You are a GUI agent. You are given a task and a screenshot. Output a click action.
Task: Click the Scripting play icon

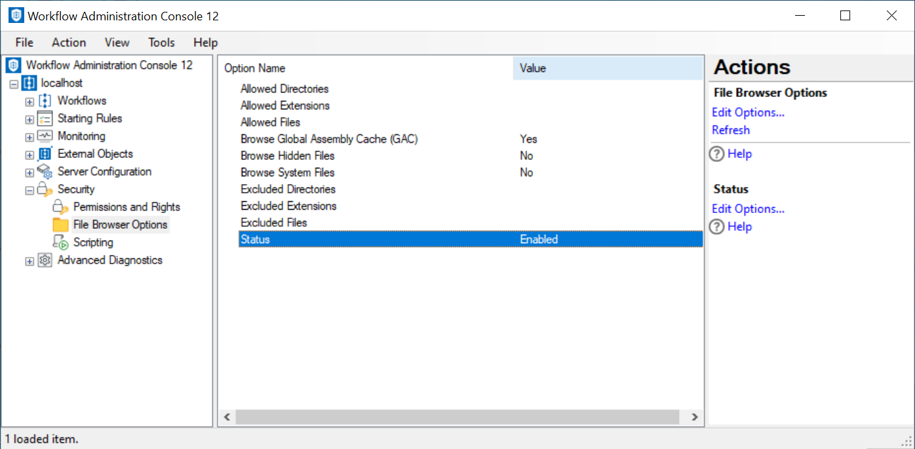point(60,243)
